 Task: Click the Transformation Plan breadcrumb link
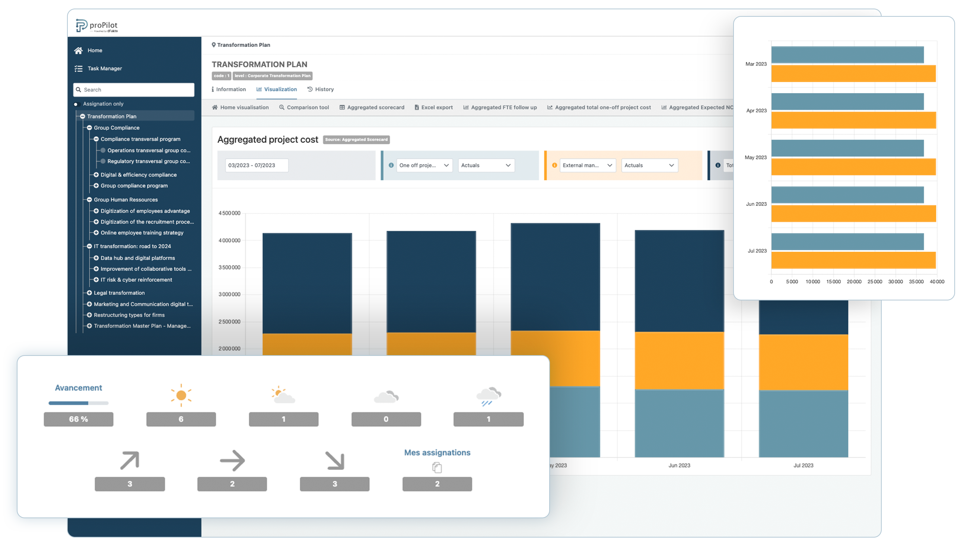pos(244,45)
